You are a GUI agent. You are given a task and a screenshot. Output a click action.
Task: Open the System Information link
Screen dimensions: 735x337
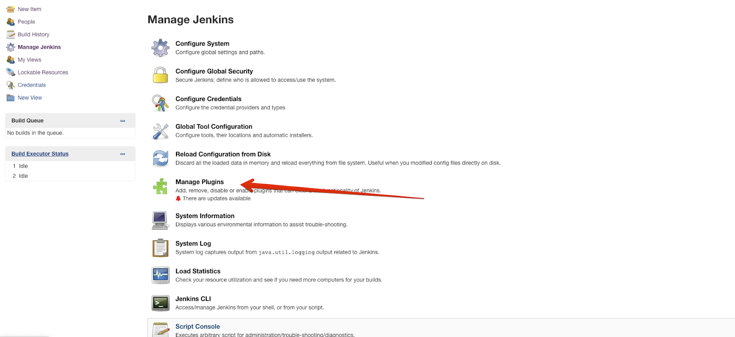[x=205, y=216]
